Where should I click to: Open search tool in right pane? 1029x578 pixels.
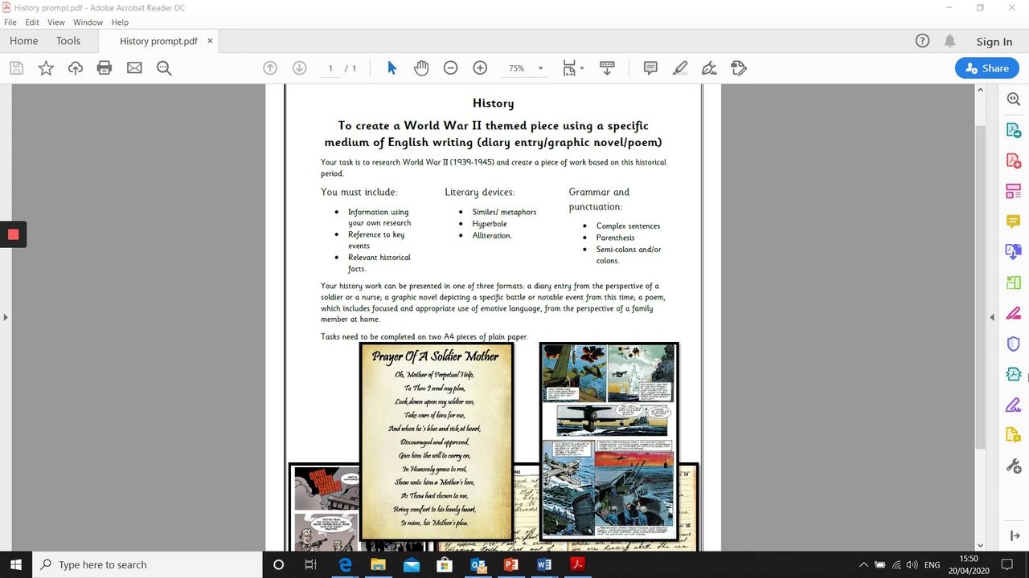1013,99
